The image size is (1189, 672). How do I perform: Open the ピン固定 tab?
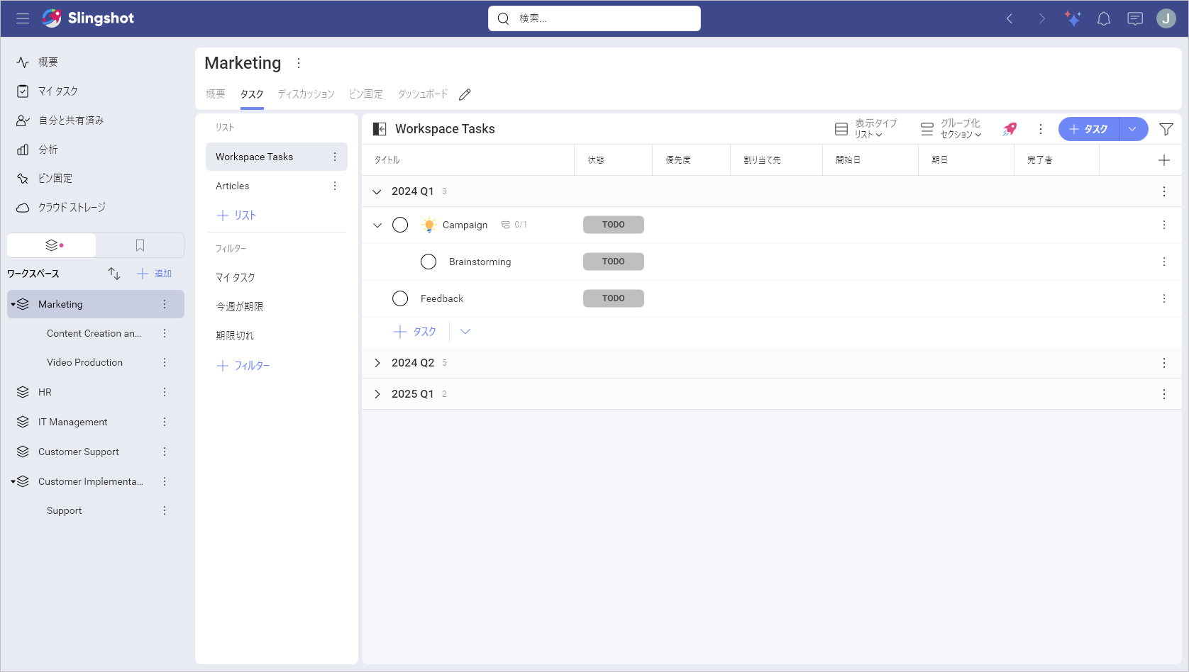point(365,94)
